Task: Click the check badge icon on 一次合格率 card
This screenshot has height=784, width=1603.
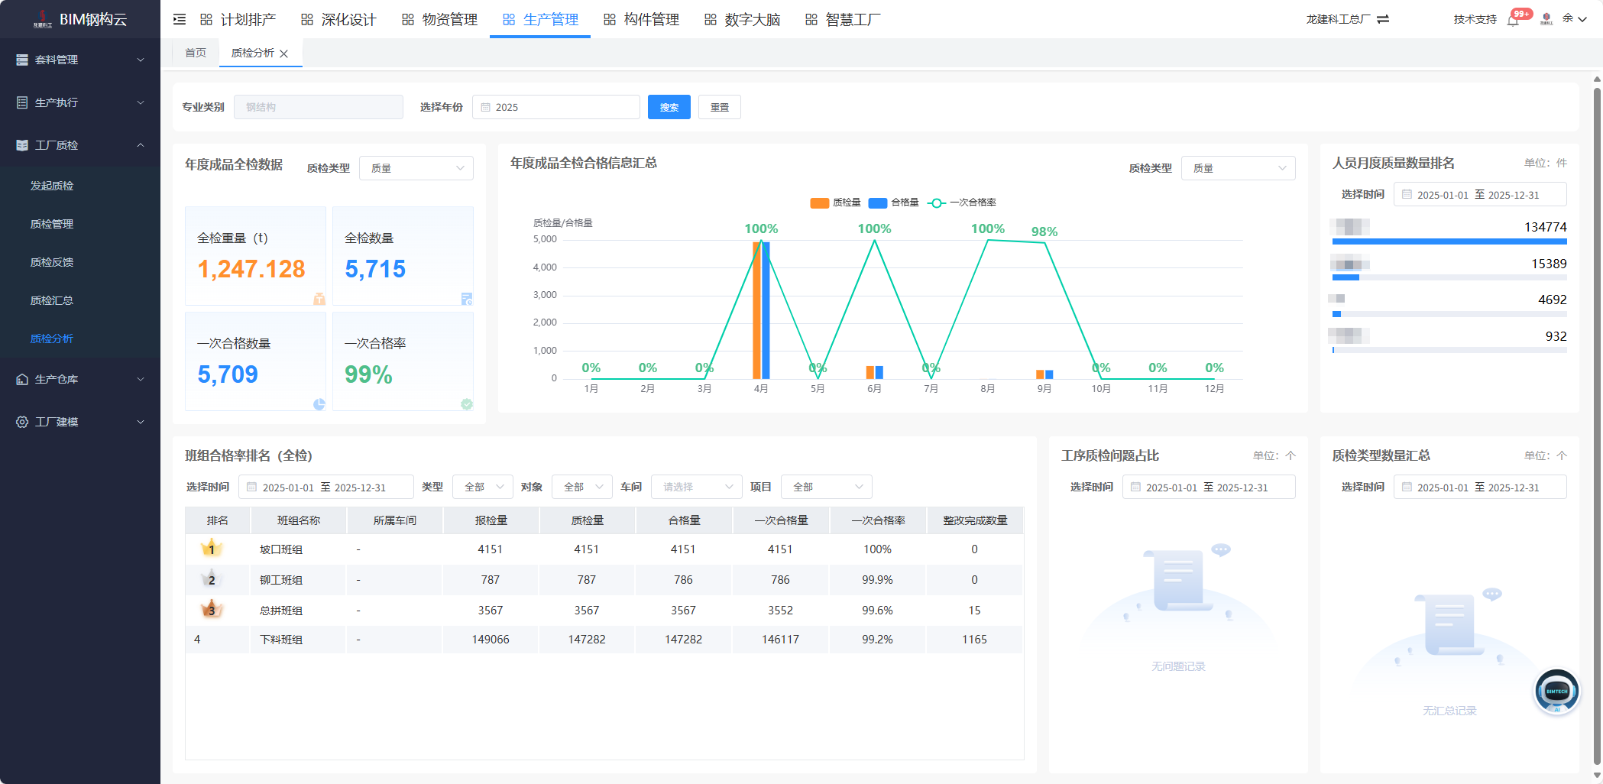Action: click(x=467, y=404)
